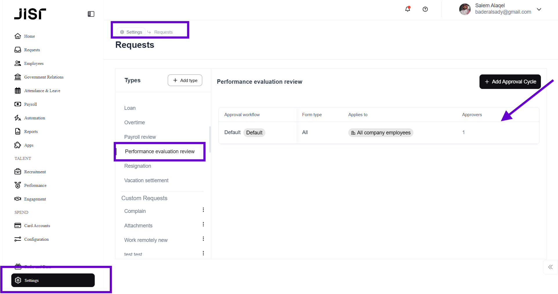558x294 pixels.
Task: Select the Loan request type
Action: tap(130, 108)
